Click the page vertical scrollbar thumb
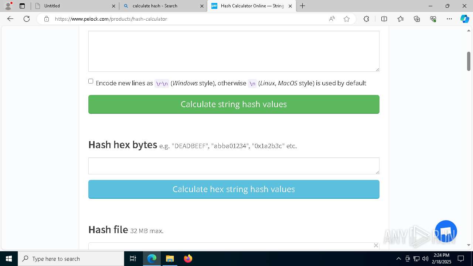Viewport: 473px width, 266px height. tap(469, 61)
